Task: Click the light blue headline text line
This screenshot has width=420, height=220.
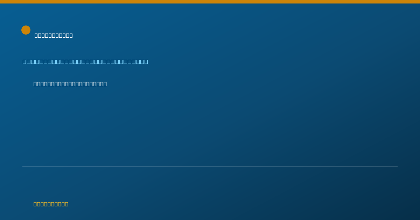Action: [x=85, y=62]
